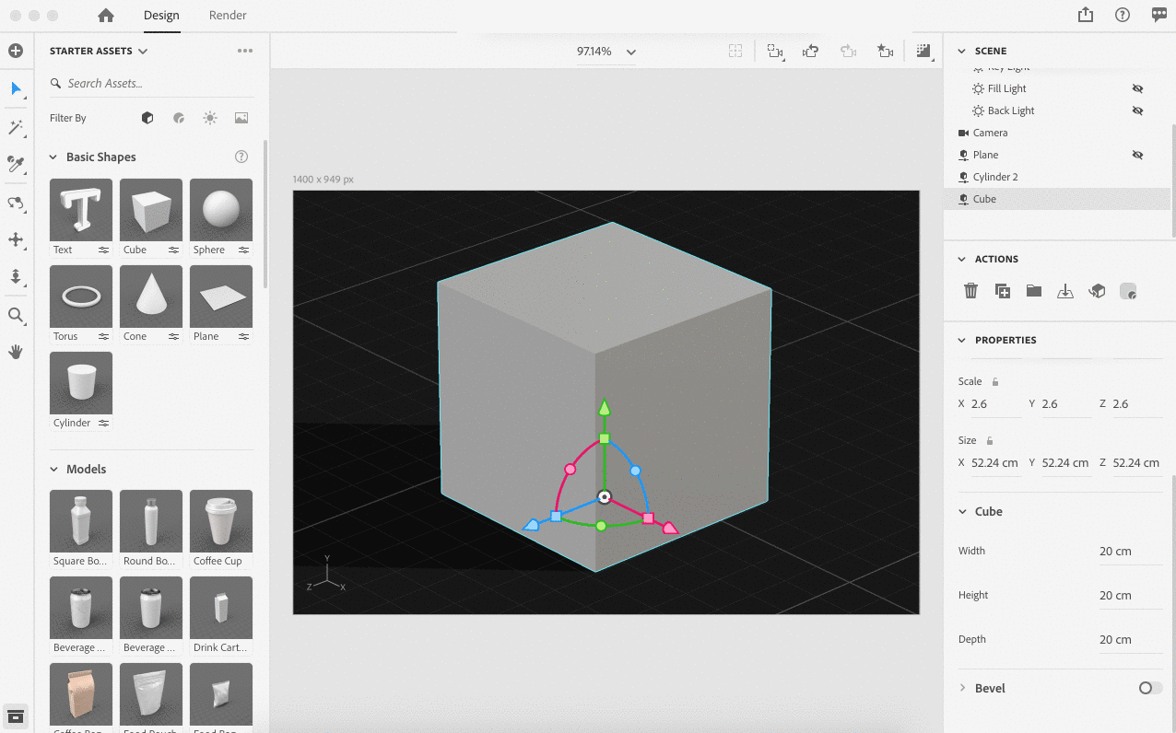
Task: Click the Search Assets field
Action: (152, 83)
